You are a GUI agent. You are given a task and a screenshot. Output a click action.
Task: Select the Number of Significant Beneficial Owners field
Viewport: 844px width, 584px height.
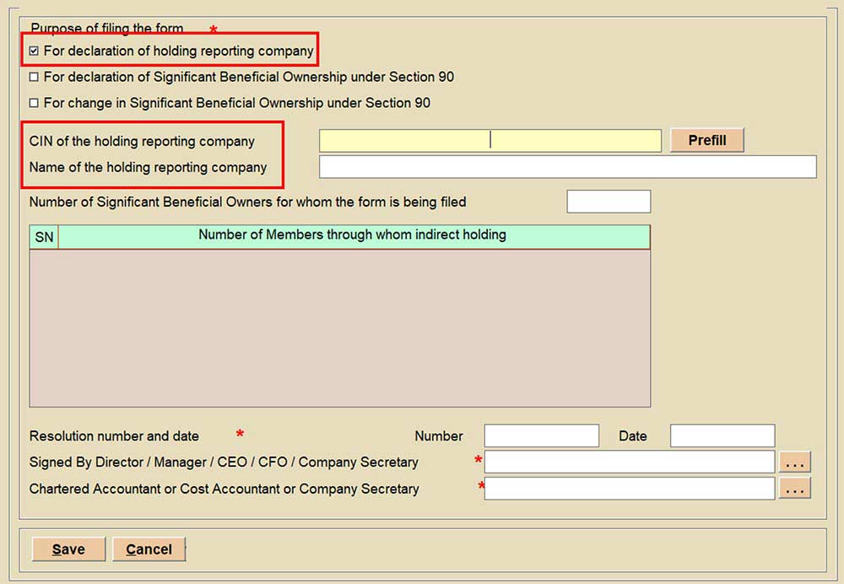point(609,202)
